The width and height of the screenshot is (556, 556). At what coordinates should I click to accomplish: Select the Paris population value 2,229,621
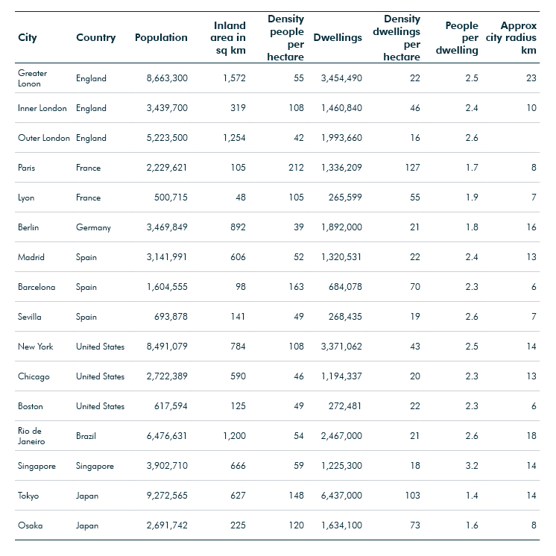167,168
